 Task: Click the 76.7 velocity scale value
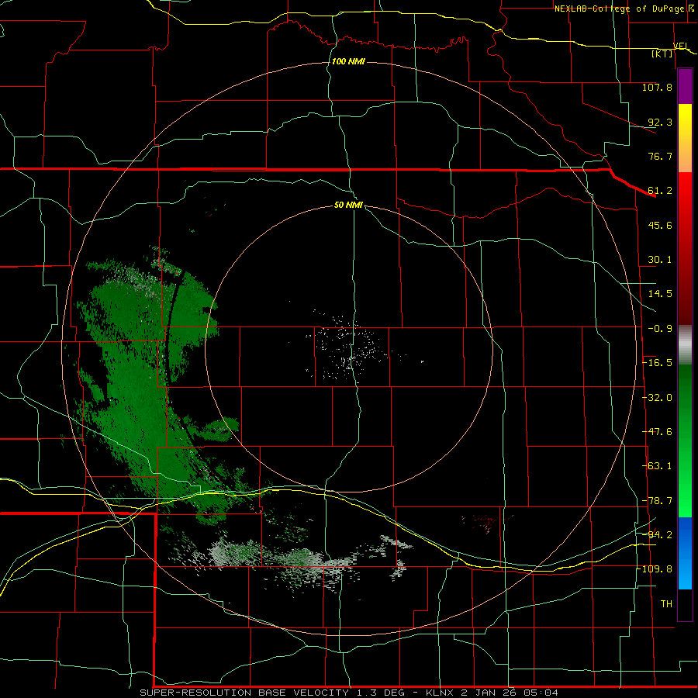(660, 156)
